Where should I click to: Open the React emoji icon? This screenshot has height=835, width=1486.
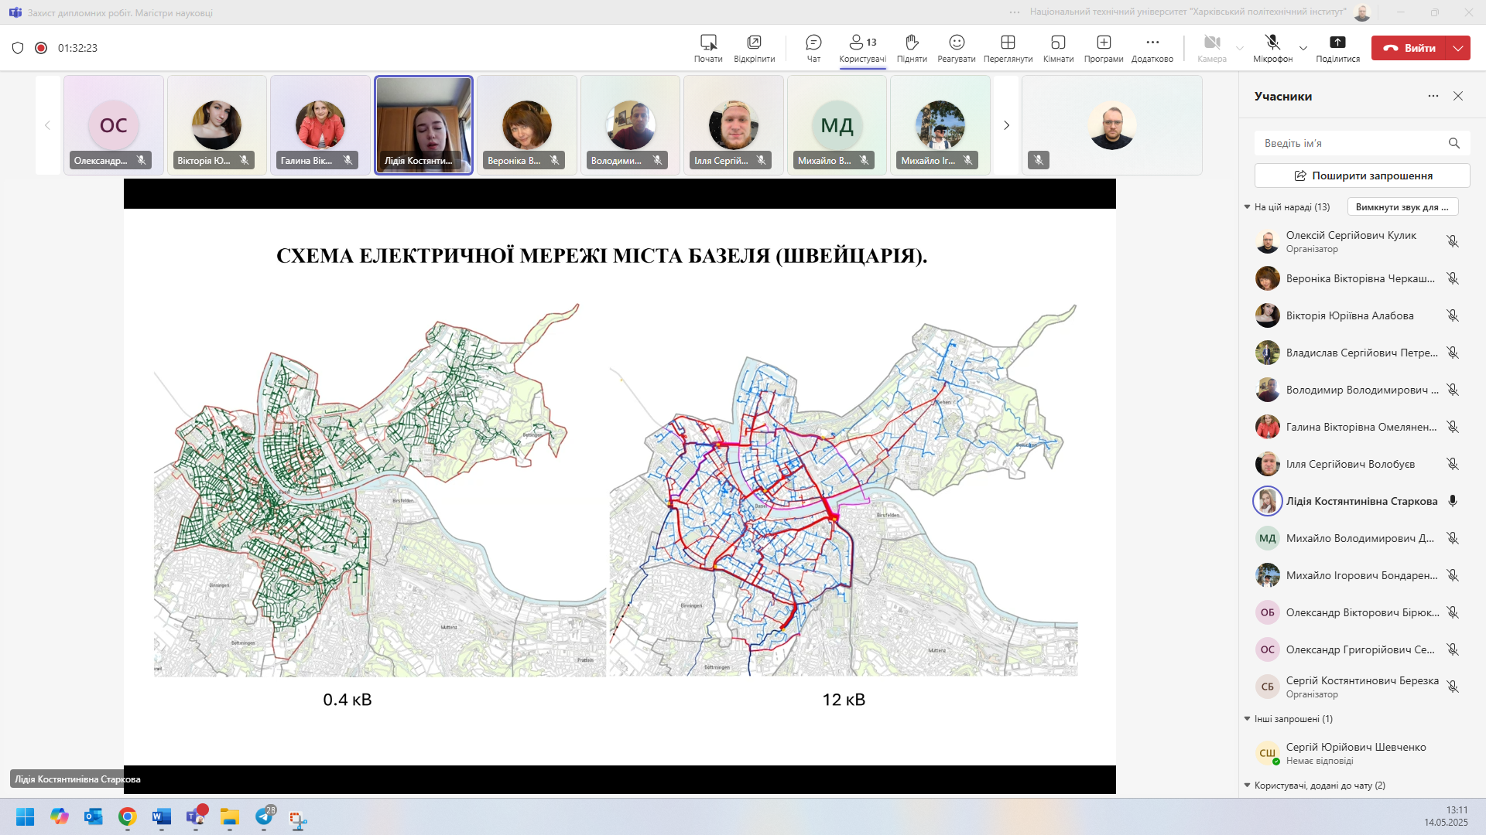[957, 43]
